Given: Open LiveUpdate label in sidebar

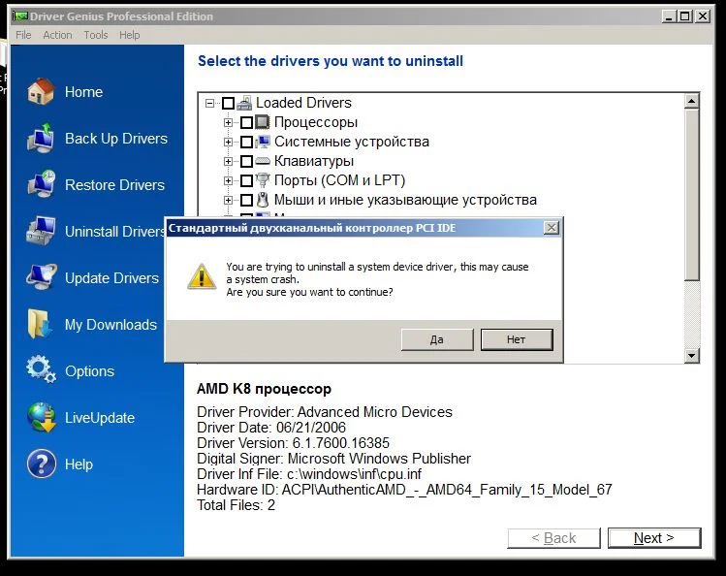Looking at the screenshot, I should [100, 418].
